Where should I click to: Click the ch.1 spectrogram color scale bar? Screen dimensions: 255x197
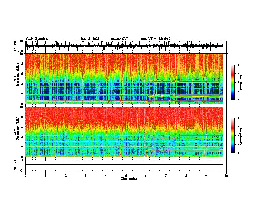pyautogui.click(x=233, y=82)
